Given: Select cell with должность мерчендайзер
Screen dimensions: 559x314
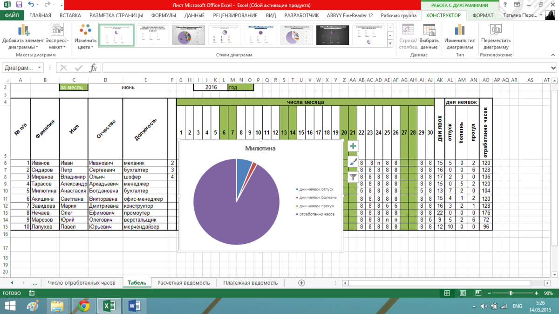Looking at the screenshot, I should 145,227.
